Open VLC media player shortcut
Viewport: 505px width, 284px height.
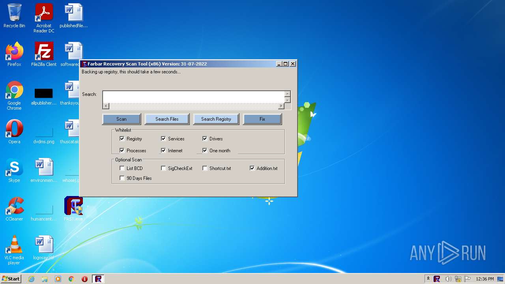(14, 250)
